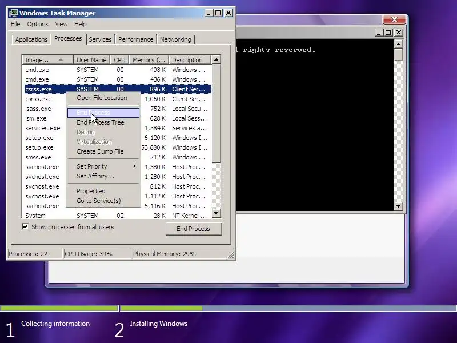
Task: Switch to the Services tab
Action: pos(100,39)
